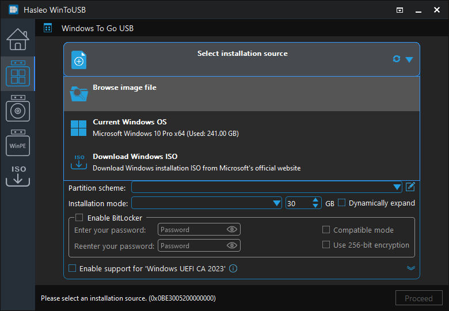Show password in first password field
The height and width of the screenshot is (311, 449).
point(231,229)
